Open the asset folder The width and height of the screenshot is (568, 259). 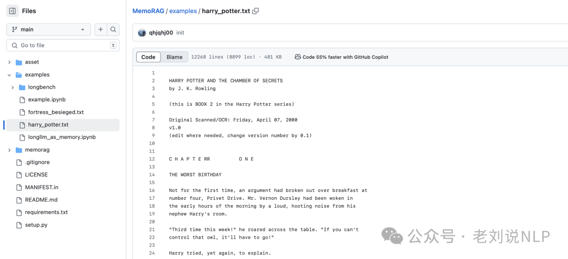[x=32, y=62]
